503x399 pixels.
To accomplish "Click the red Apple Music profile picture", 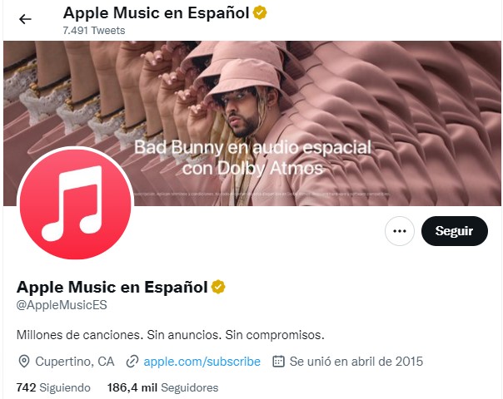I will 76,204.
